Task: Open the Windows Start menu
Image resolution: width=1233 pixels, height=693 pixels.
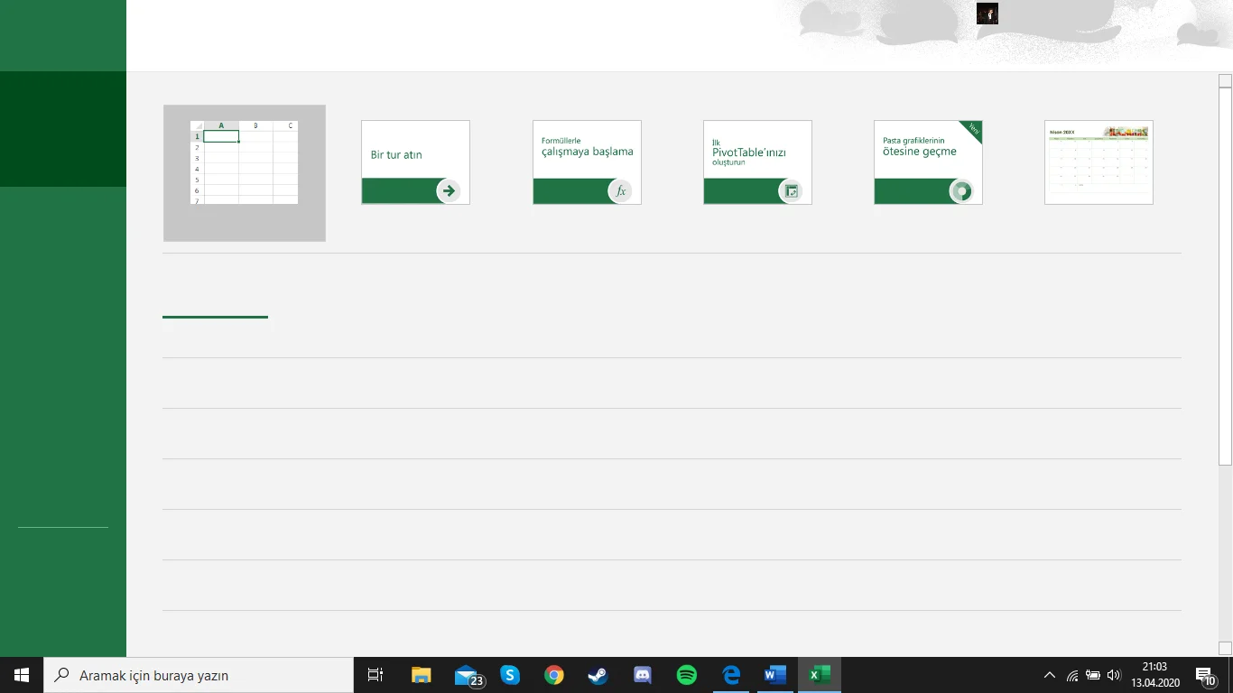Action: (22, 675)
